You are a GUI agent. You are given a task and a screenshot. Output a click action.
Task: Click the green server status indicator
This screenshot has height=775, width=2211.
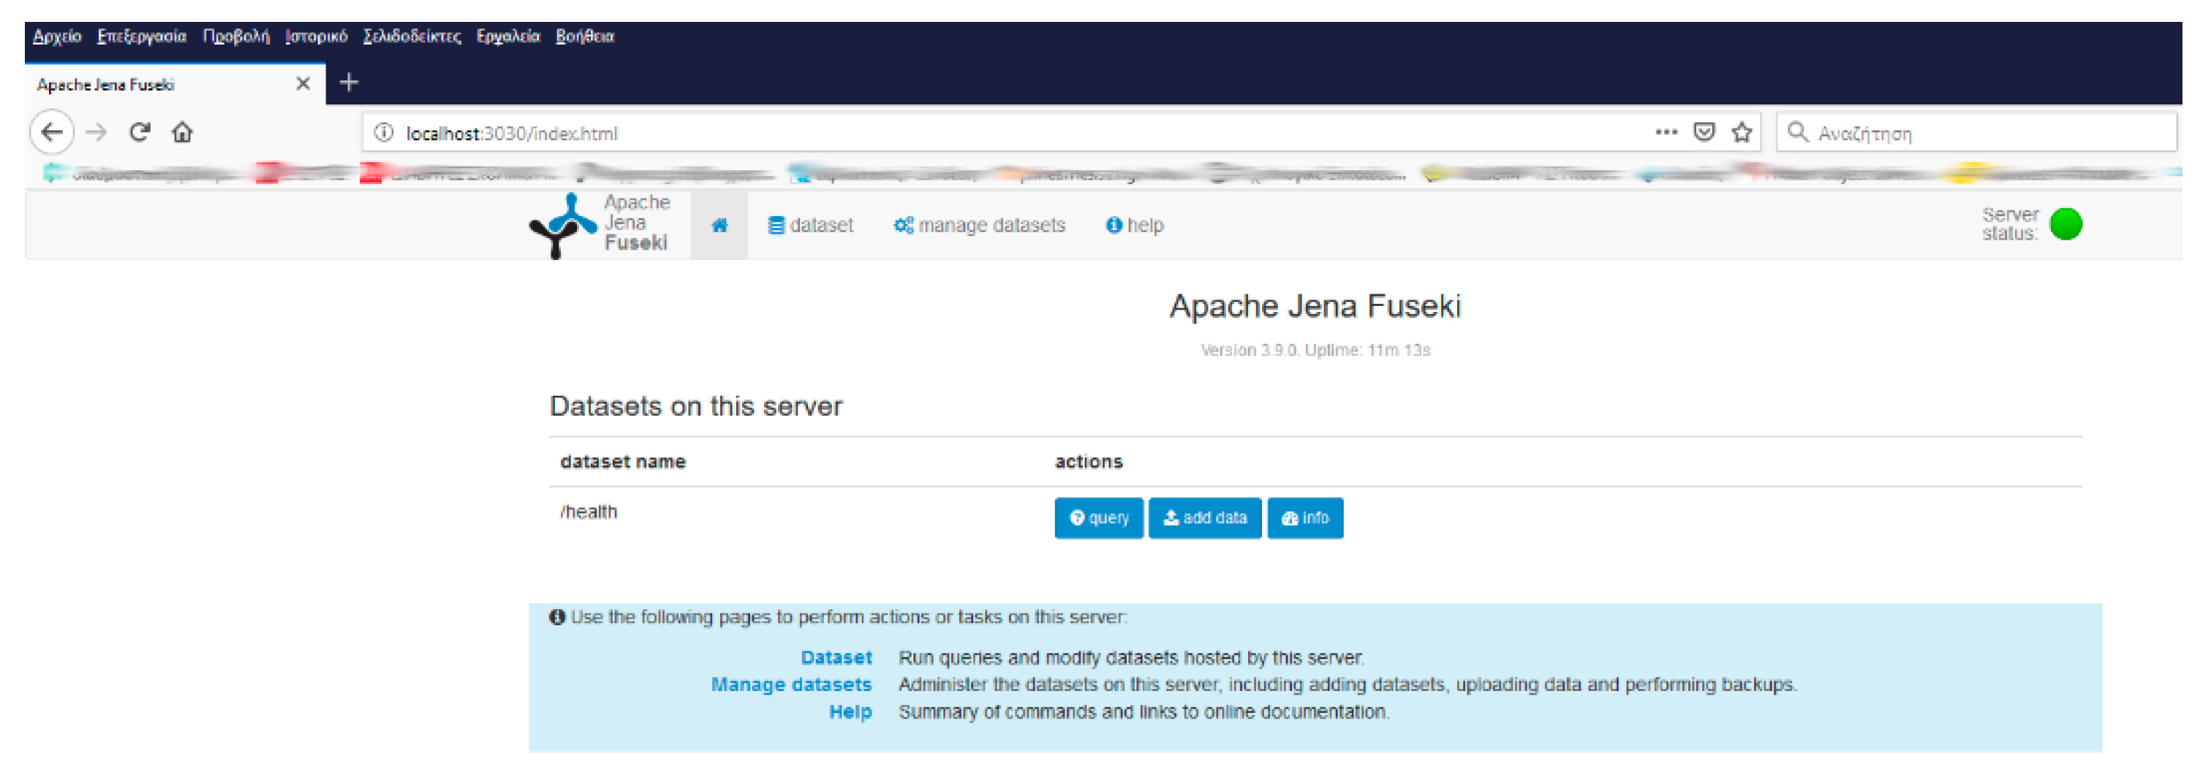point(2065,225)
